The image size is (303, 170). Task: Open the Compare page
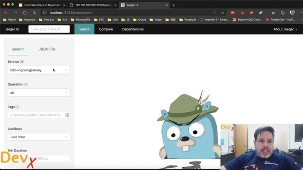(106, 29)
